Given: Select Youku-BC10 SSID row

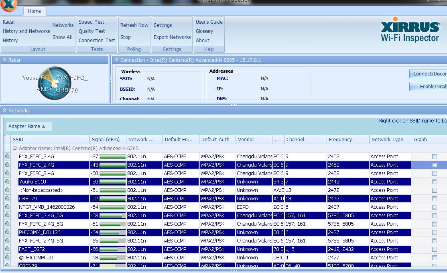Looking at the screenshot, I should click(x=54, y=182).
